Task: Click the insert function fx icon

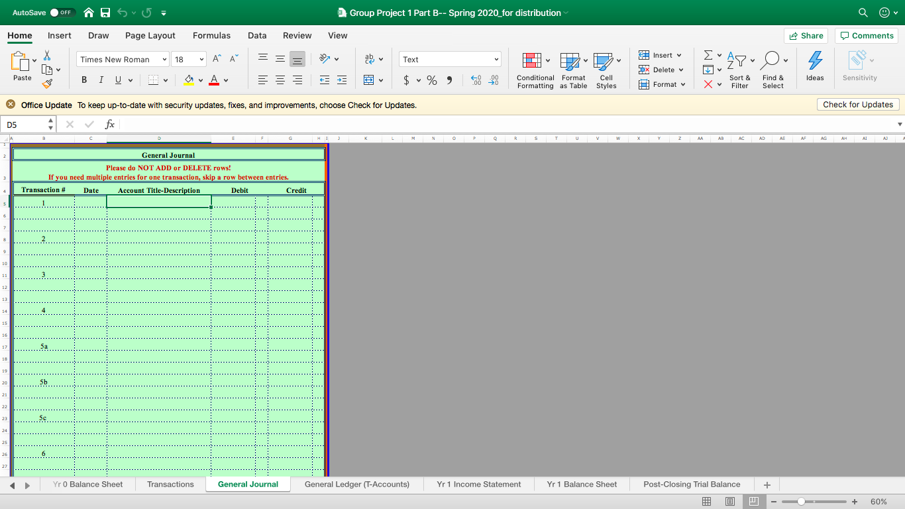Action: 110,124
